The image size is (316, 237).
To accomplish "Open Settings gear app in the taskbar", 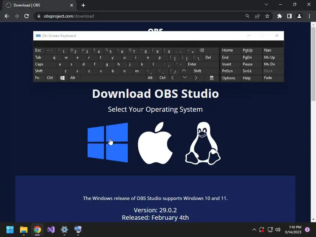I will [x=64, y=230].
